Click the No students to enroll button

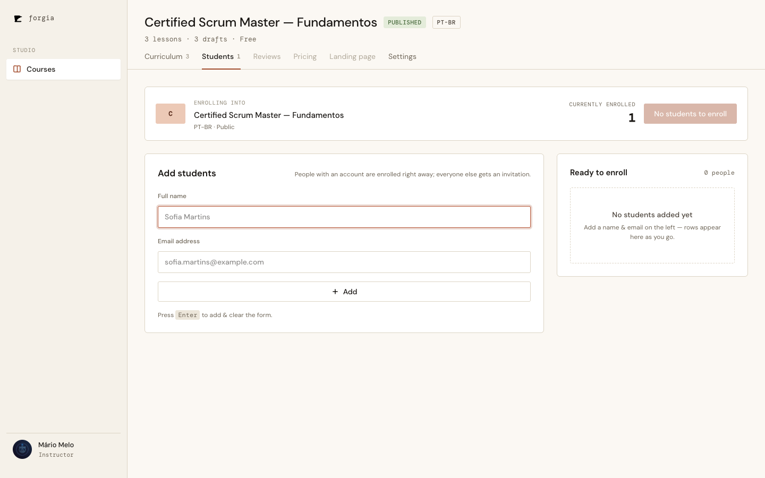click(690, 114)
